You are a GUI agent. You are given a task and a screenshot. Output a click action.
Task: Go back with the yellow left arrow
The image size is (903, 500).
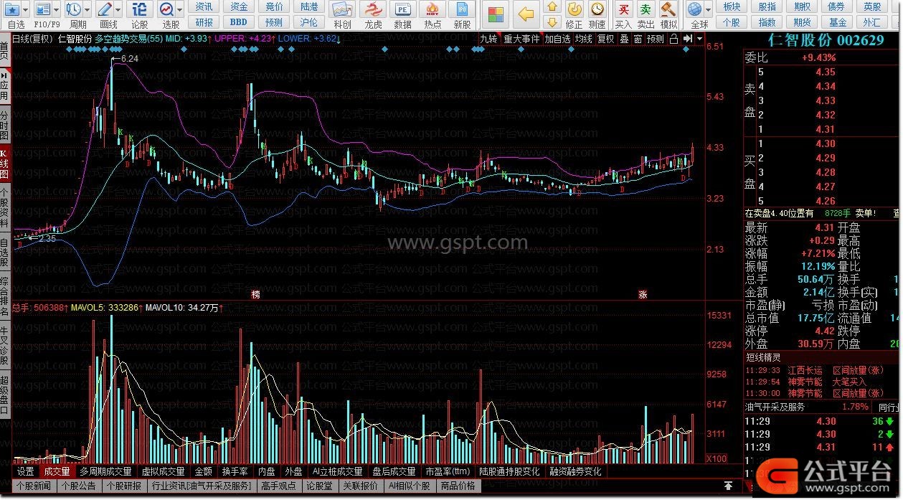coord(526,14)
